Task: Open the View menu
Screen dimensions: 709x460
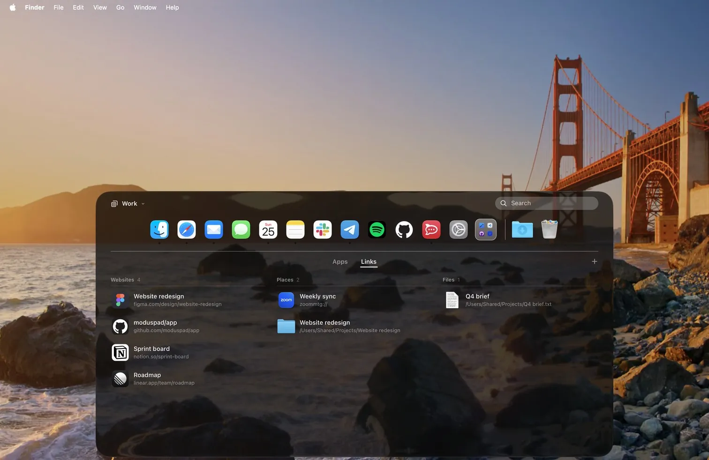Action: (x=100, y=7)
